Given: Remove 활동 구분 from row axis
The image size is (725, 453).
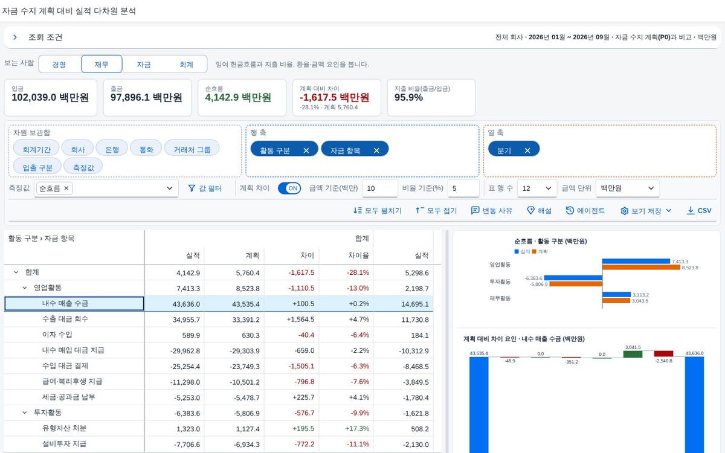Looking at the screenshot, I should pos(306,150).
